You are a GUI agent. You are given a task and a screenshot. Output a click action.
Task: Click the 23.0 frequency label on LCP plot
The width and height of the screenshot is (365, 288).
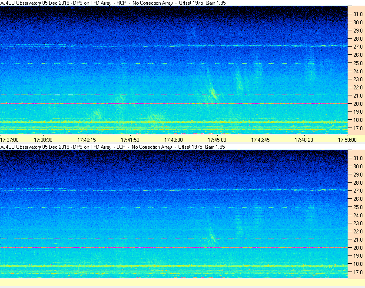[358, 223]
